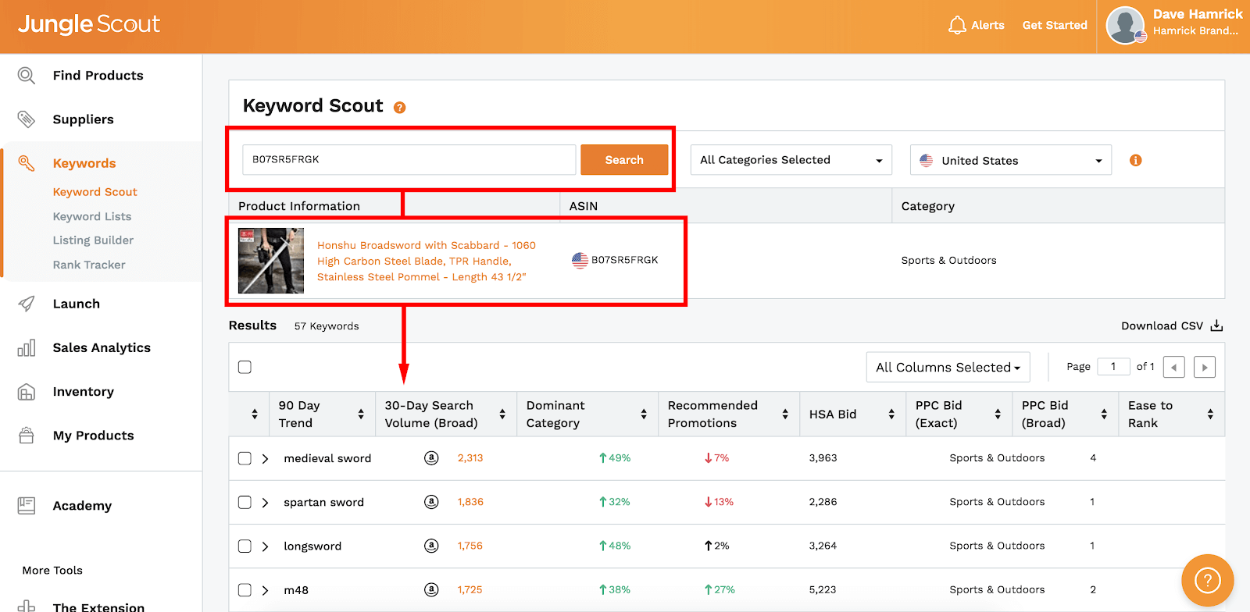Image resolution: width=1250 pixels, height=612 pixels.
Task: Click the Alerts bell icon
Action: tap(957, 26)
